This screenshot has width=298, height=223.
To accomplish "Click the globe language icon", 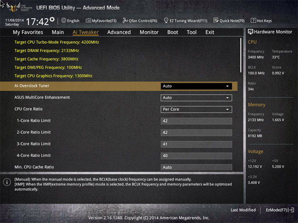I will pos(64,20).
